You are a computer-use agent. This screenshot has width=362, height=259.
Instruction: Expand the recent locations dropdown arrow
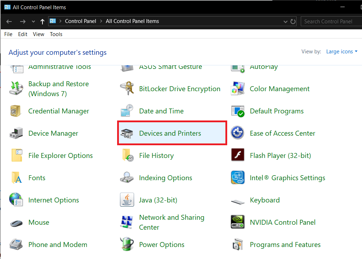(x=34, y=22)
